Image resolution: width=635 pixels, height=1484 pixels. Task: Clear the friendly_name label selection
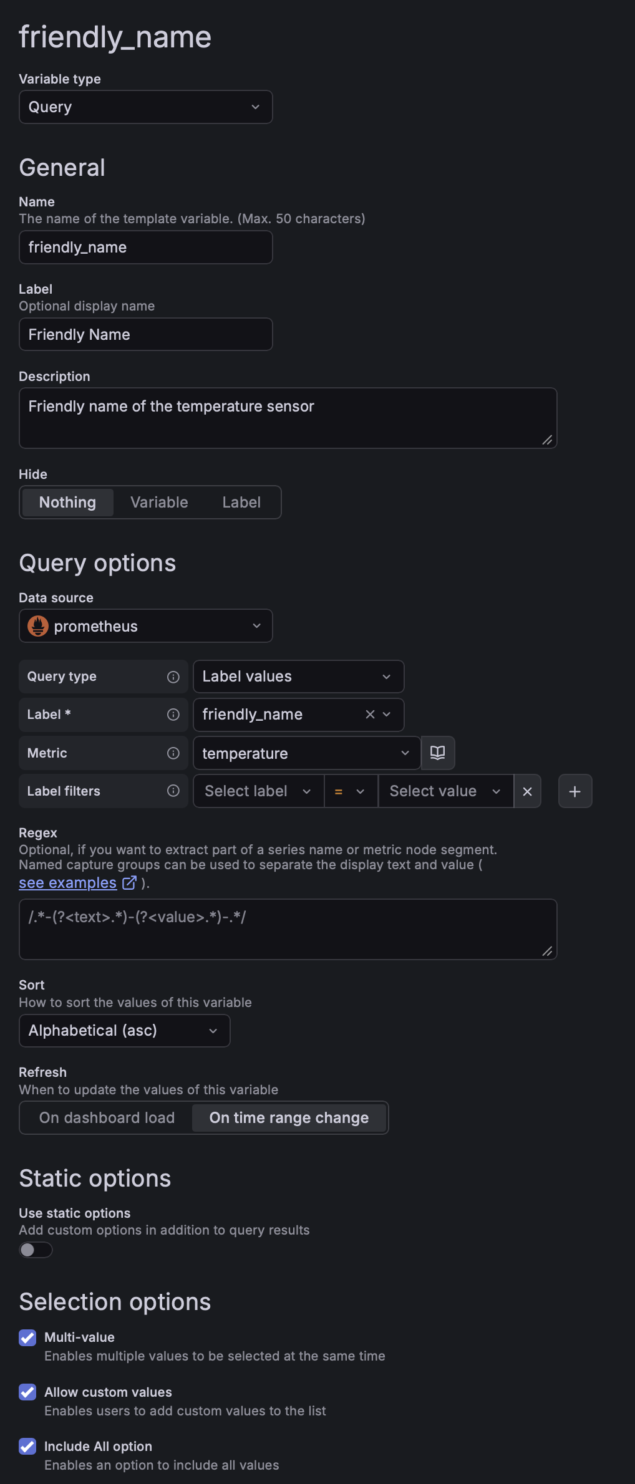click(x=370, y=715)
